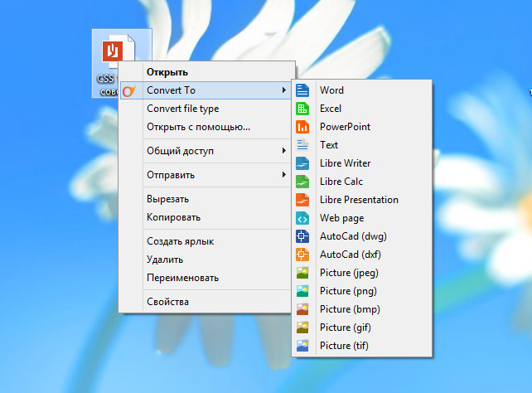532x393 pixels.
Task: Choose the Text label in the submenu
Action: click(329, 145)
